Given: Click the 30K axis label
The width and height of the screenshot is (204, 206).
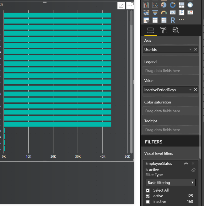Looking at the screenshot, I should [x=78, y=156].
